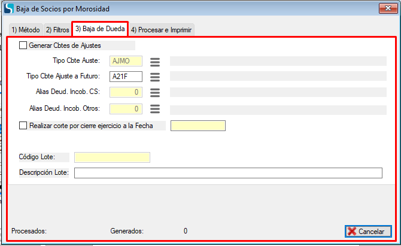Screen dimensions: 401x246
Task: Open the 2) Filtros tab
Action: coord(57,29)
